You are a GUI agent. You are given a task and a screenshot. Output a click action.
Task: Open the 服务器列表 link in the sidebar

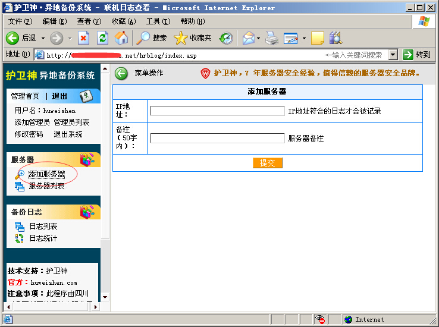[x=46, y=186]
